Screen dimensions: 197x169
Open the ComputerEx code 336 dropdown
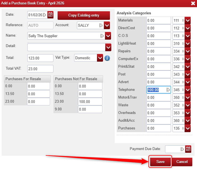(188, 59)
